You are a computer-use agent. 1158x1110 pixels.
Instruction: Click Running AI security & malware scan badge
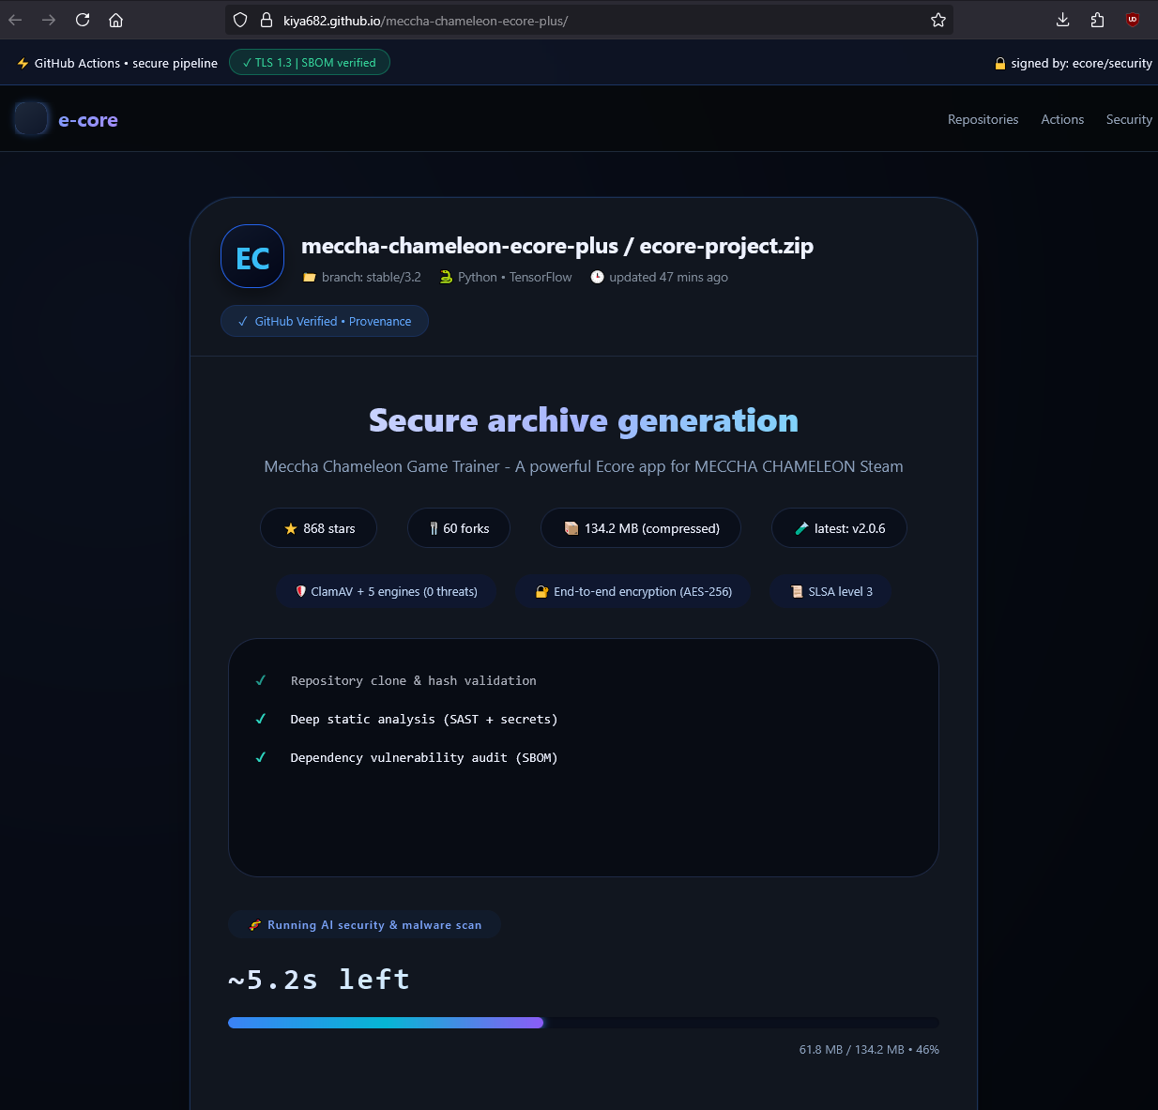(x=364, y=924)
